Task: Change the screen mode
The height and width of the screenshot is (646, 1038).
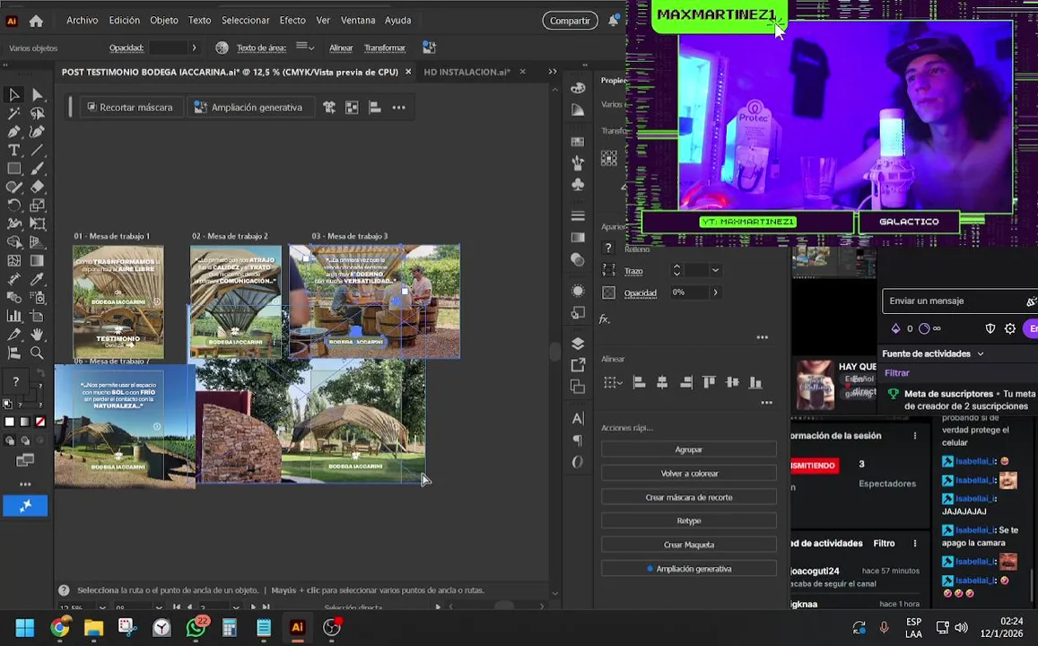Action: click(x=25, y=460)
